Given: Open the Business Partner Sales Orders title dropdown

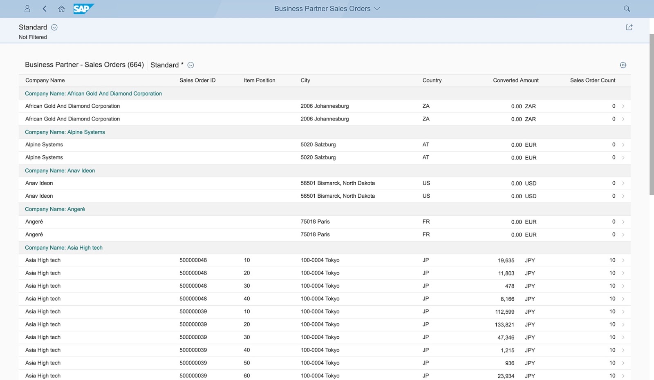Looking at the screenshot, I should [x=377, y=9].
